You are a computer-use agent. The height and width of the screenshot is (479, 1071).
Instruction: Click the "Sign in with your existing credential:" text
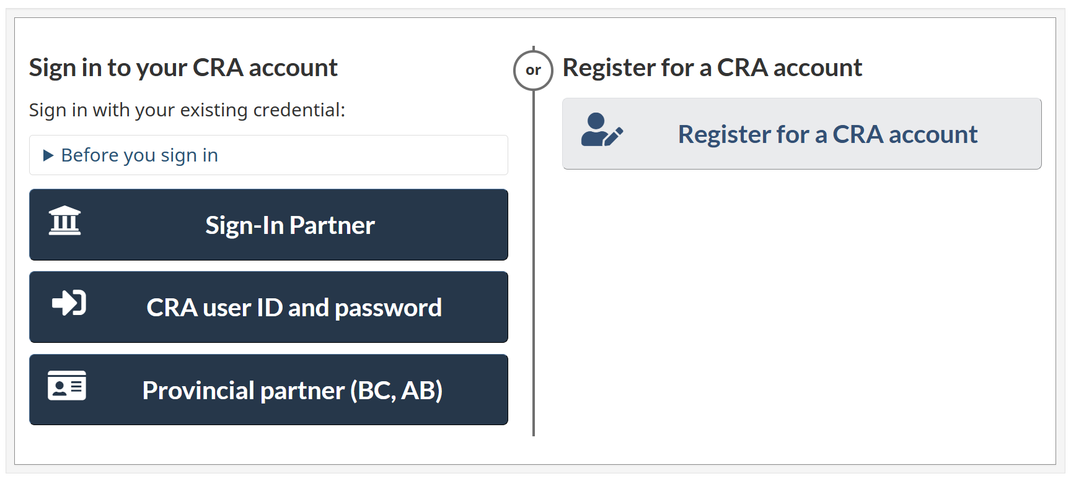(187, 110)
